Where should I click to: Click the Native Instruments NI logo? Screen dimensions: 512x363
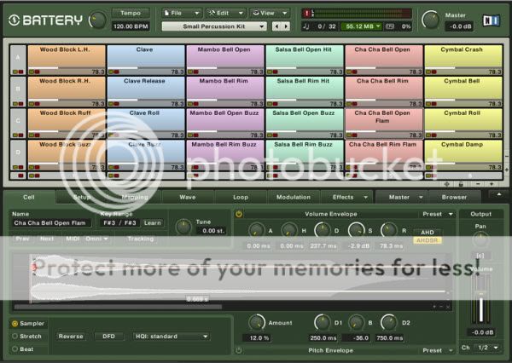(x=492, y=20)
